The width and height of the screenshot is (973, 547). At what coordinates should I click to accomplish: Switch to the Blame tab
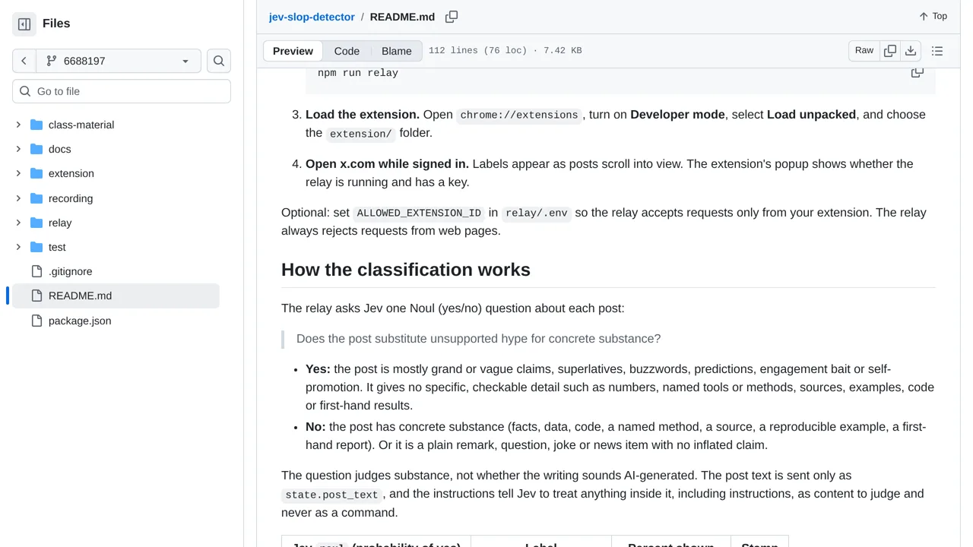(x=397, y=51)
